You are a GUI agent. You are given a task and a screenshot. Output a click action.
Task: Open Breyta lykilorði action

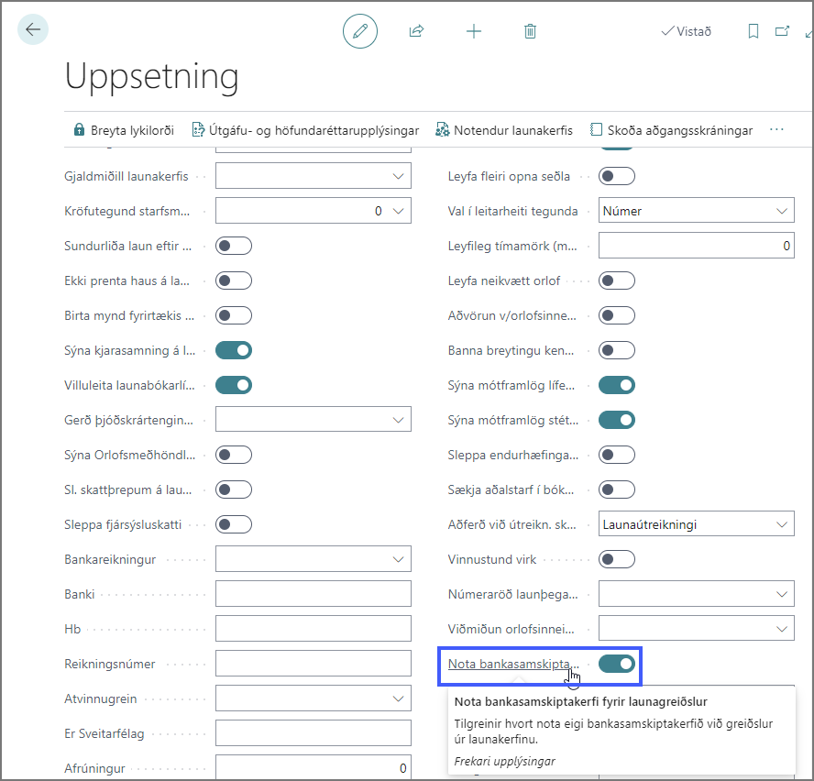point(123,130)
